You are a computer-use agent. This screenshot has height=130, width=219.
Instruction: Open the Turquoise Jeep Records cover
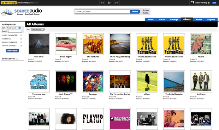pos(39,81)
